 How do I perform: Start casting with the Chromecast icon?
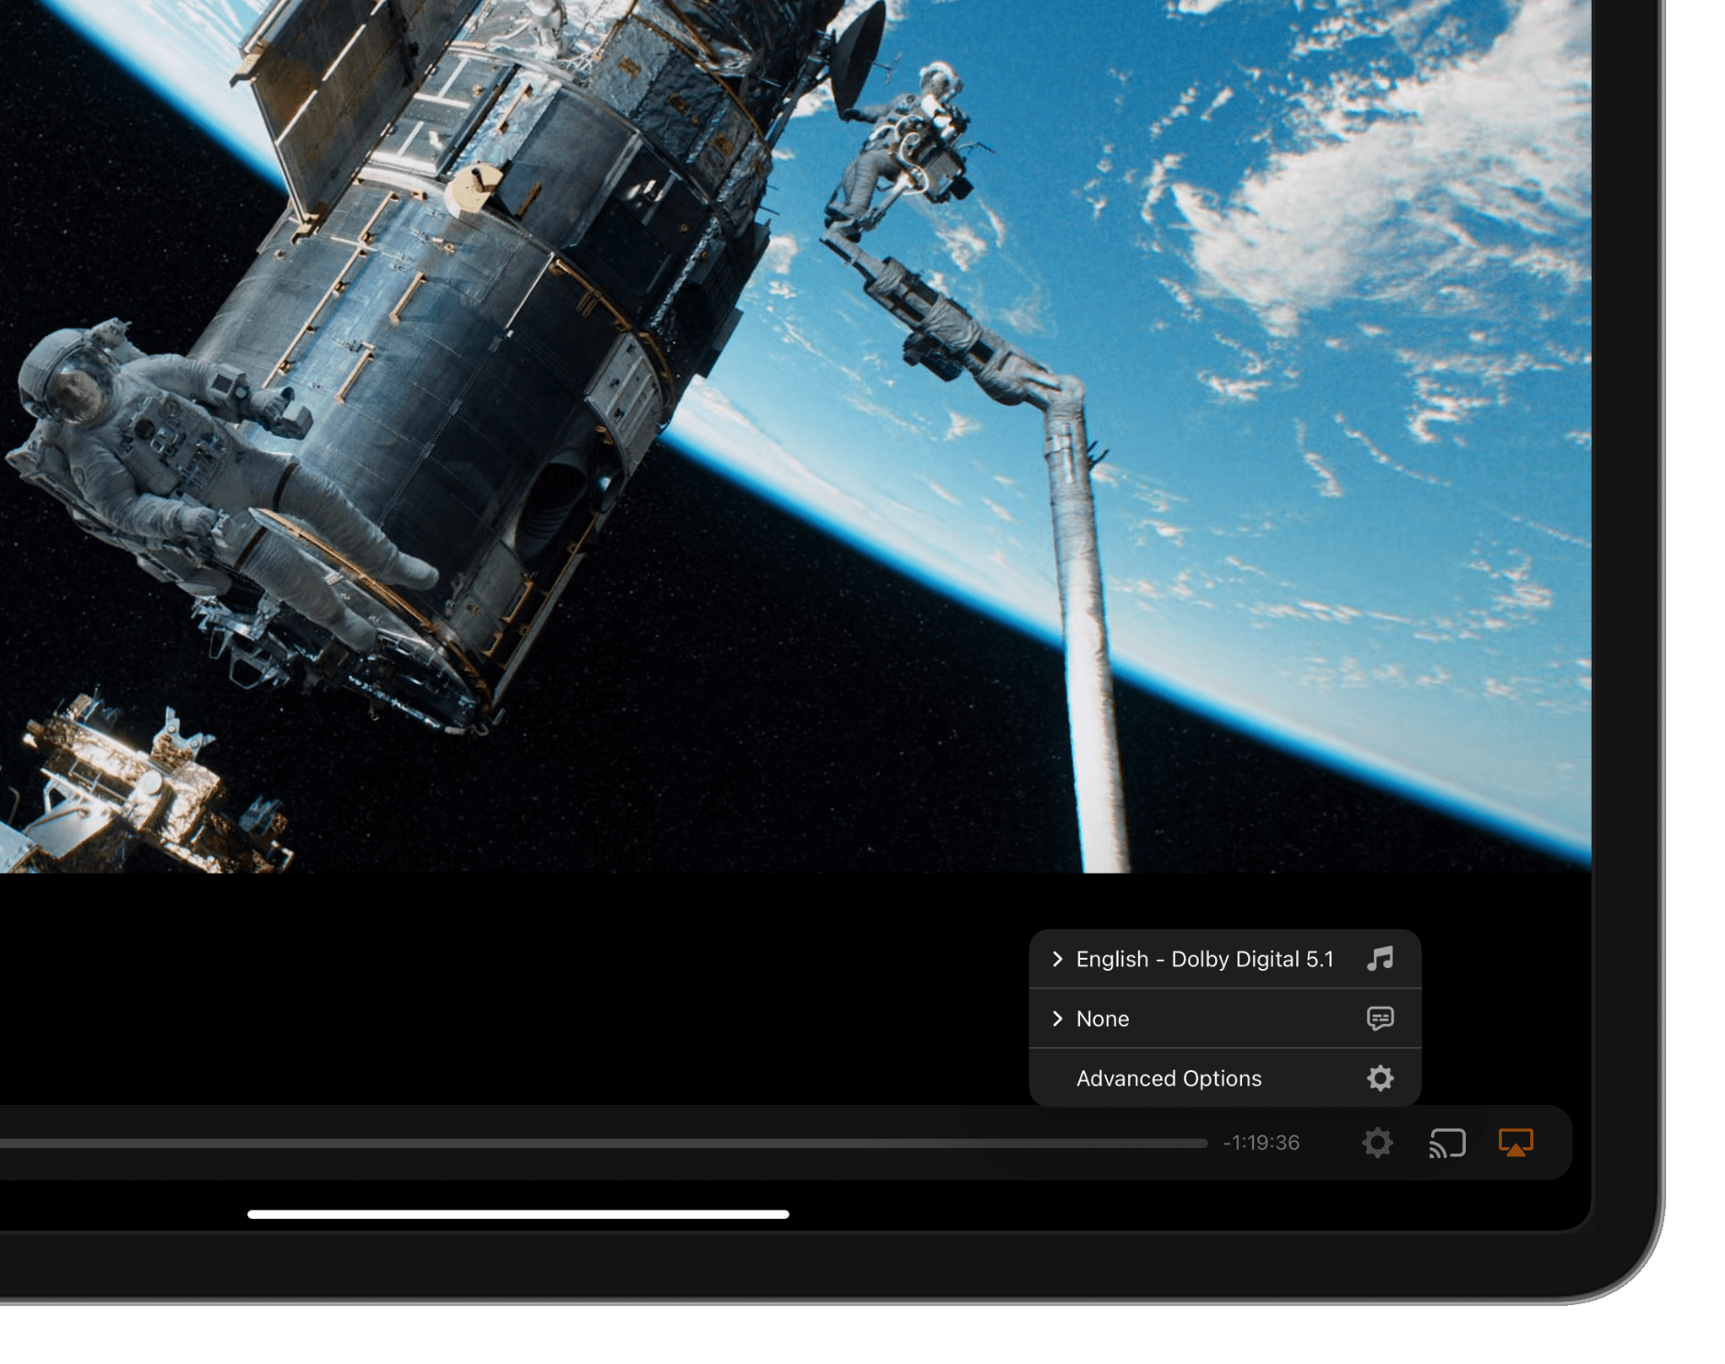tap(1447, 1143)
